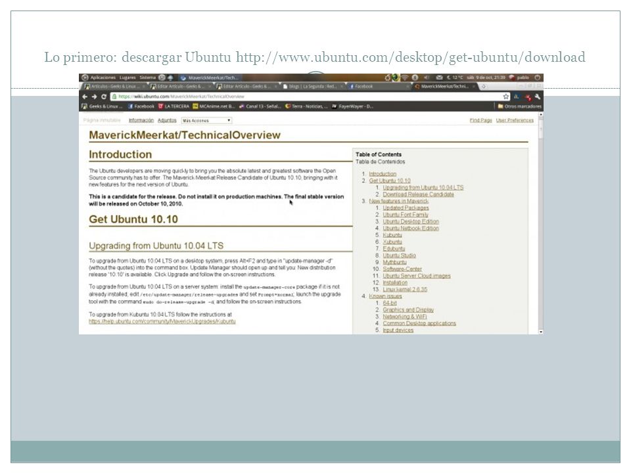Open the volume indicator in the top panel
631x473 pixels.
pyautogui.click(x=426, y=78)
